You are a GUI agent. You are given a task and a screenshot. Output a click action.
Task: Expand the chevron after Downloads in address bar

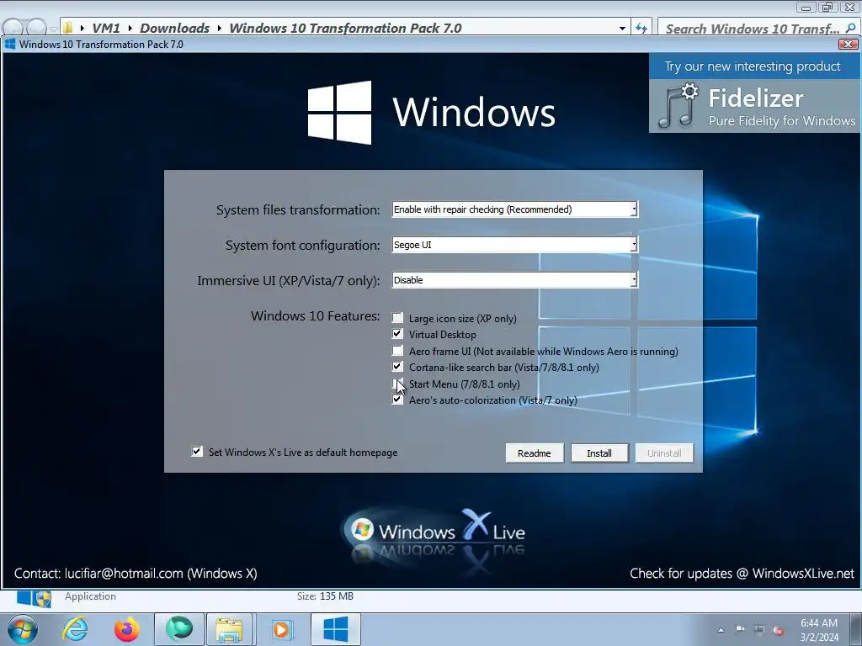tap(220, 28)
